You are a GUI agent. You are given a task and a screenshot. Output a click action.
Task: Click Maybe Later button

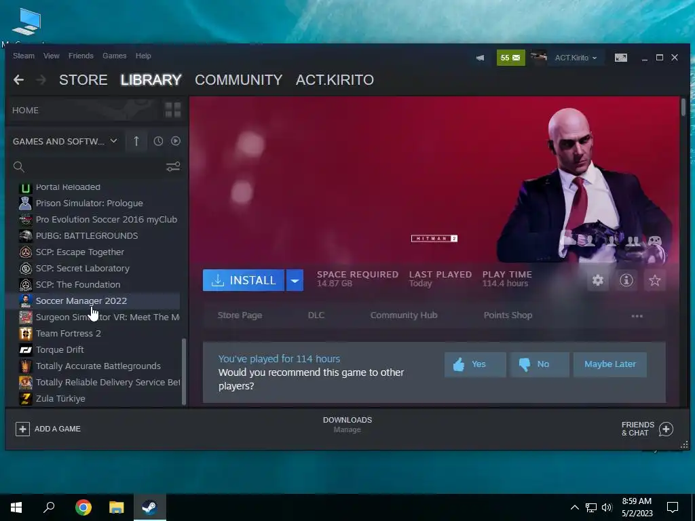point(610,364)
